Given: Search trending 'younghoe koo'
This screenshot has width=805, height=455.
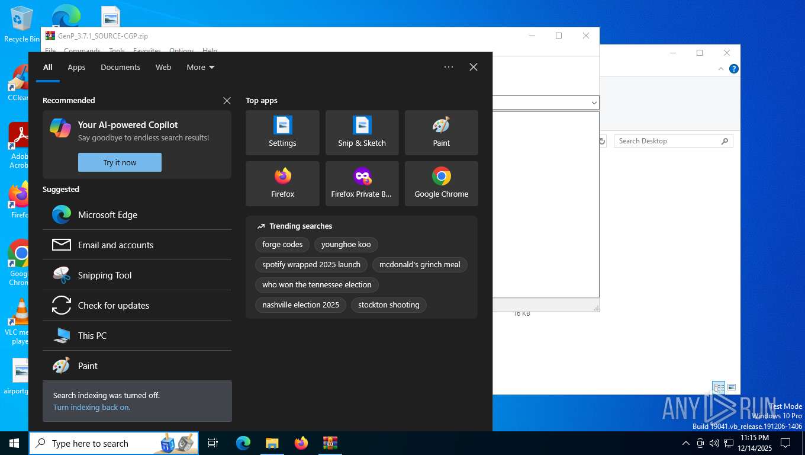Looking at the screenshot, I should coord(346,244).
